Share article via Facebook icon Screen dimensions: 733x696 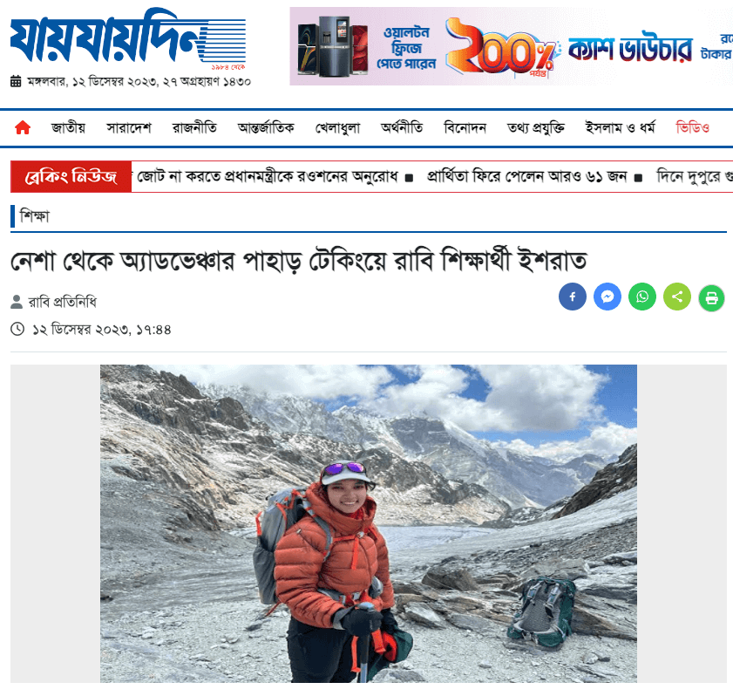tap(572, 297)
